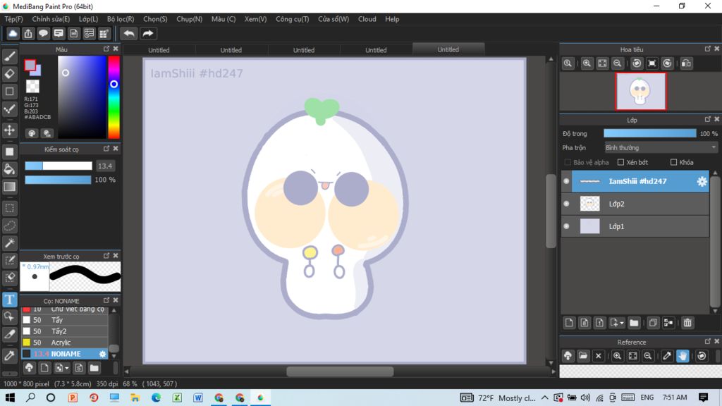Click the open file folder icon in the Reference panel

click(x=583, y=356)
